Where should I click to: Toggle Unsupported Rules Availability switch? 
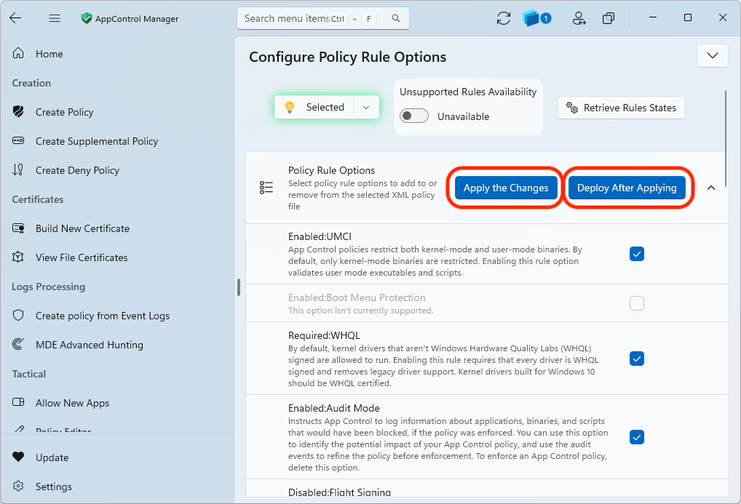pyautogui.click(x=414, y=116)
